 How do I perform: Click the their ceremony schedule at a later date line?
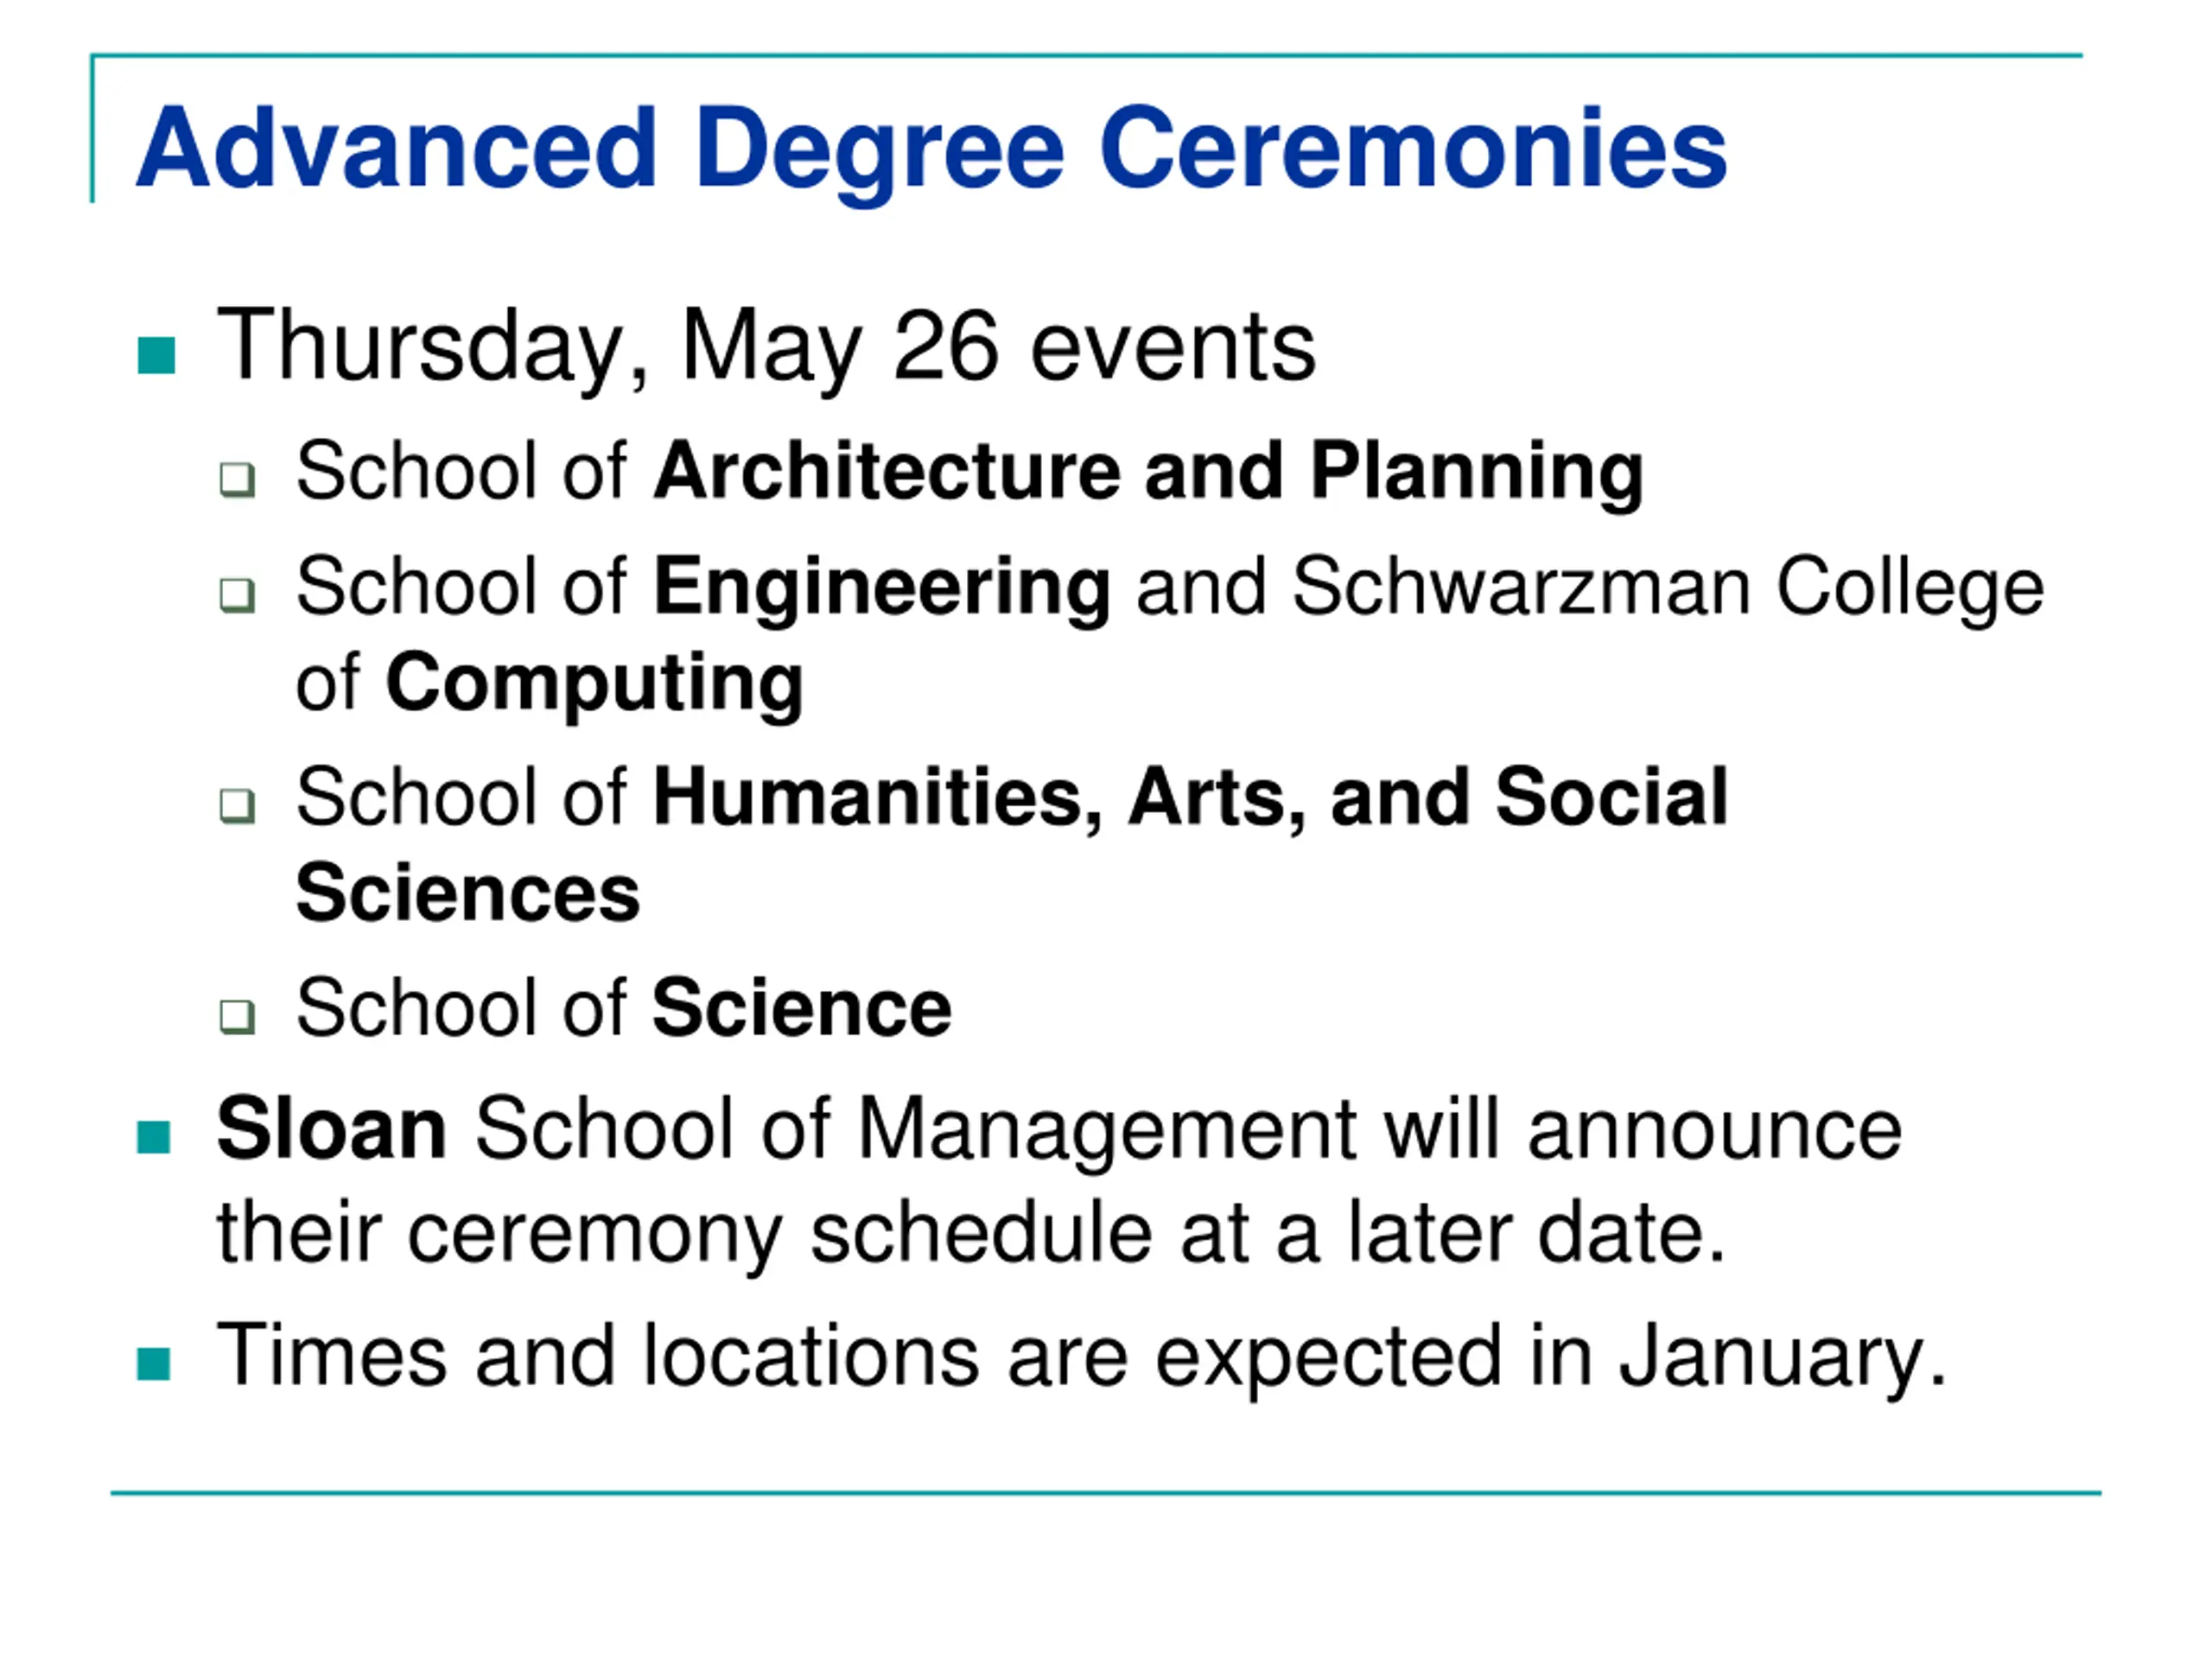point(971,1233)
